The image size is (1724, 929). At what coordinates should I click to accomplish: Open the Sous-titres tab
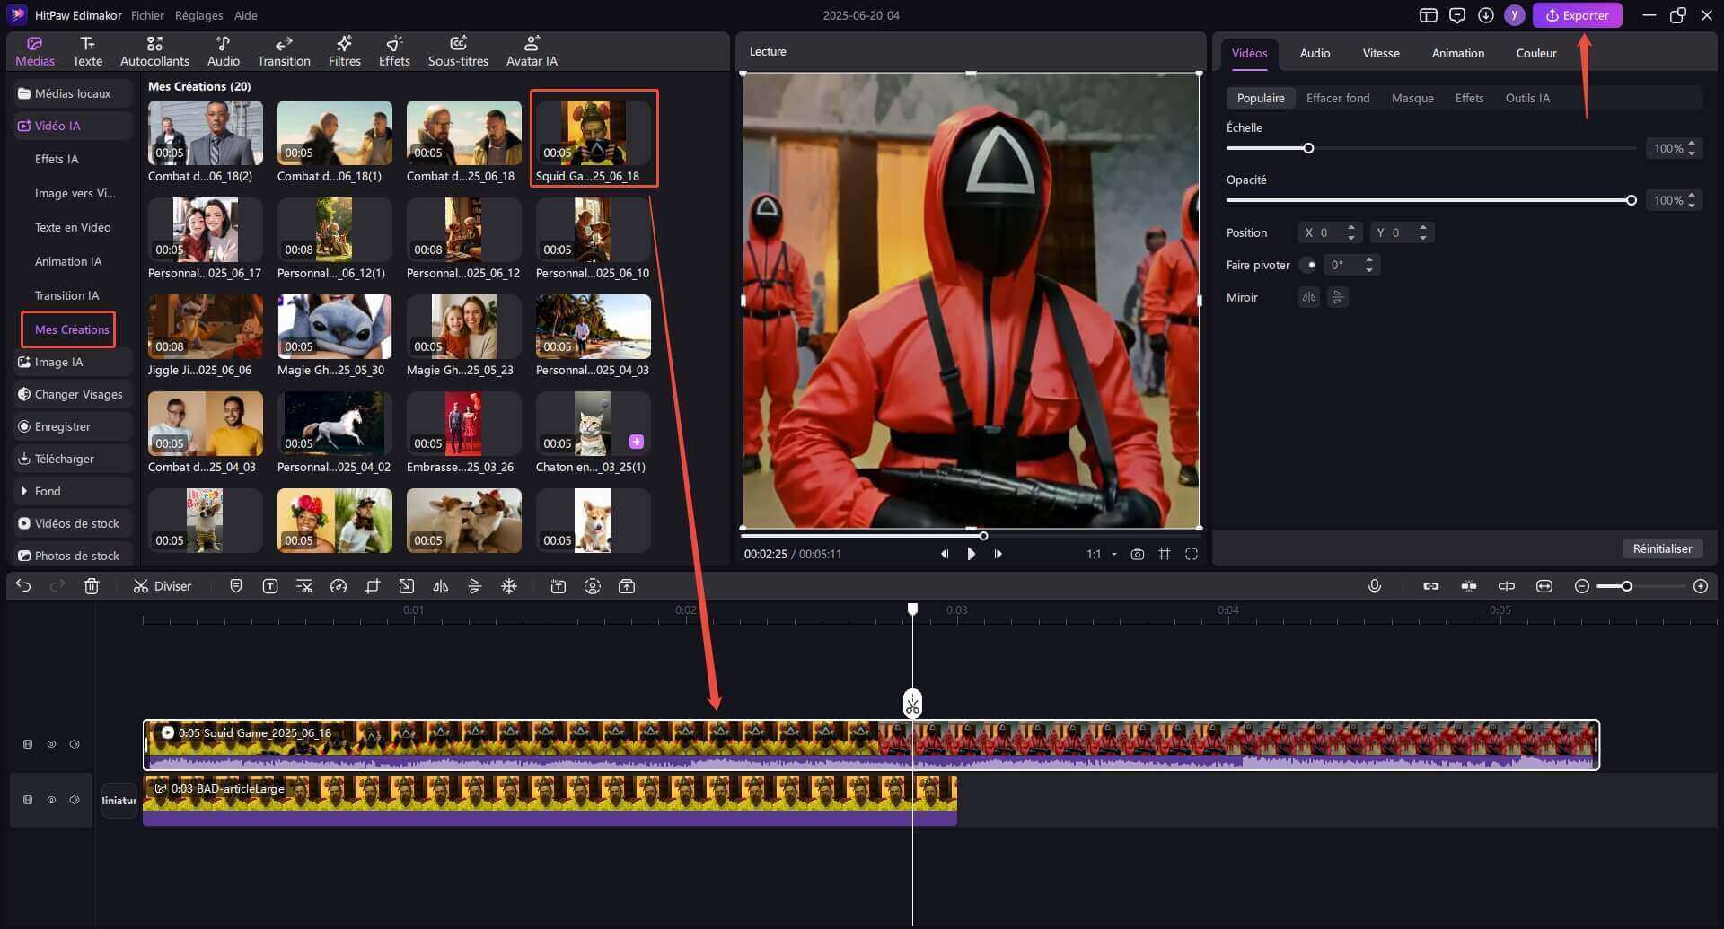pyautogui.click(x=458, y=52)
